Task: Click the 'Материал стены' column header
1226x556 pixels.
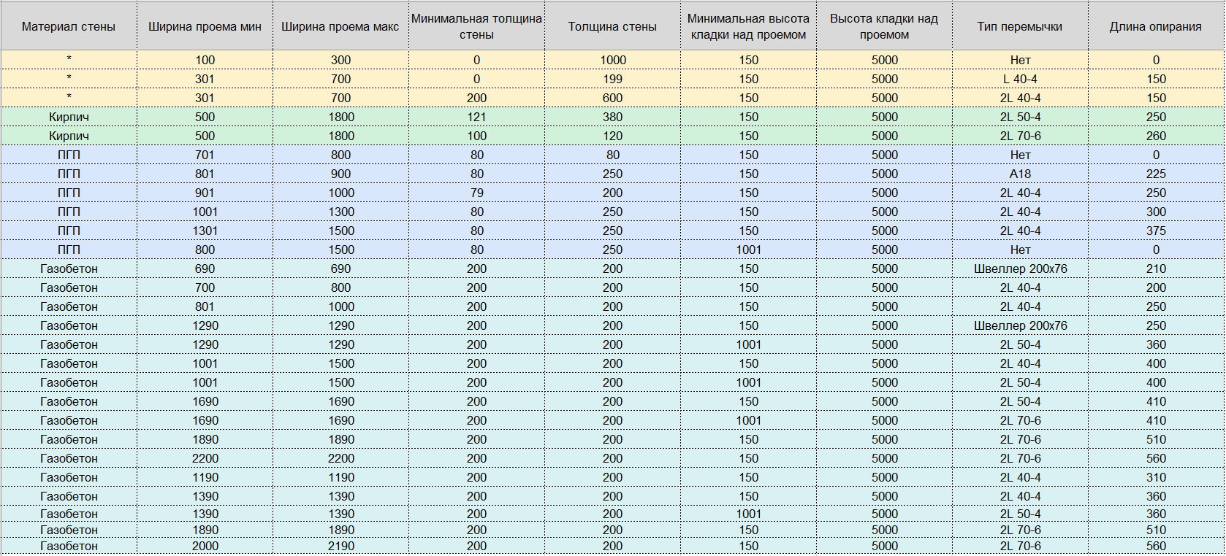Action: (69, 26)
